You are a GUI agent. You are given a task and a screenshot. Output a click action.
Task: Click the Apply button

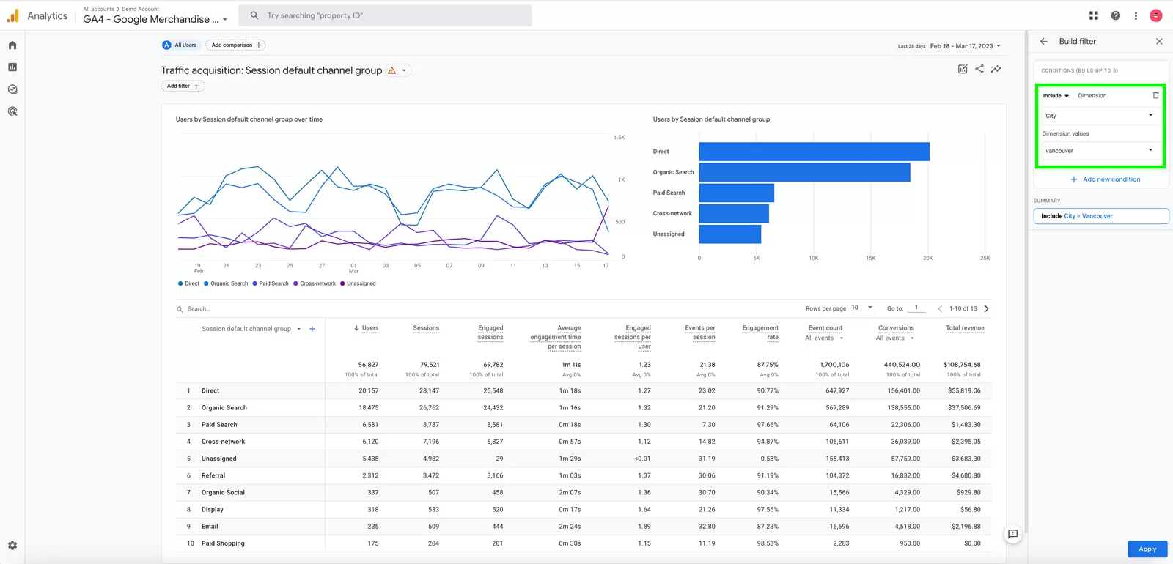pyautogui.click(x=1147, y=549)
